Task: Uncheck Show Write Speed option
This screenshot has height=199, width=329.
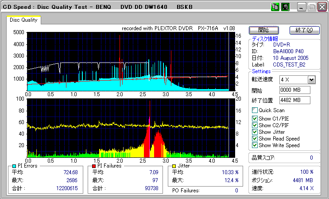Action: 255,145
